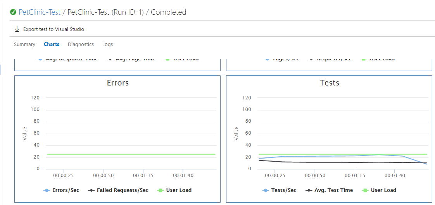Viewport: 435px width, 205px height.
Task: Click the Errors chart title
Action: [x=118, y=83]
